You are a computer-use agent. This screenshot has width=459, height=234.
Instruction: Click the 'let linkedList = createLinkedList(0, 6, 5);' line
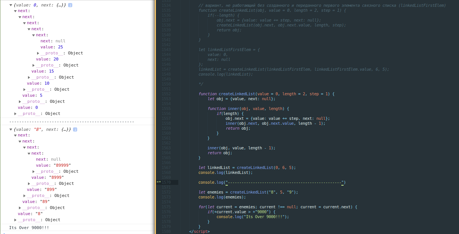(x=247, y=168)
